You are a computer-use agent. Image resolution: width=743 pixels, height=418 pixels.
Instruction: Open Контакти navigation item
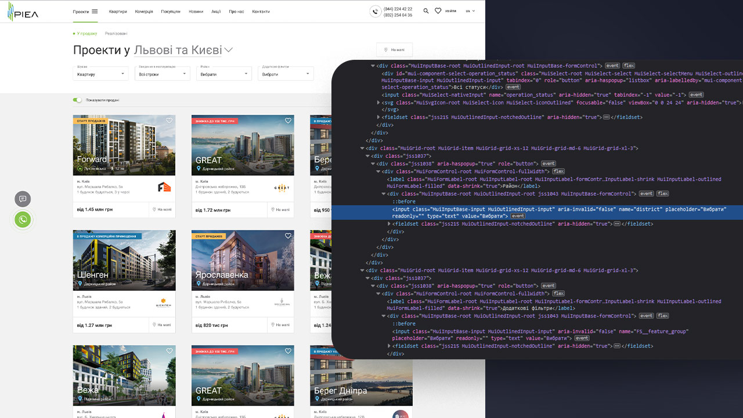(x=261, y=12)
